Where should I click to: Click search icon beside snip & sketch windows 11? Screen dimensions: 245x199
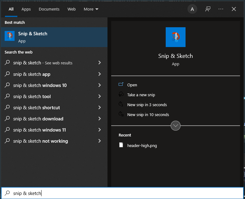click(x=7, y=130)
